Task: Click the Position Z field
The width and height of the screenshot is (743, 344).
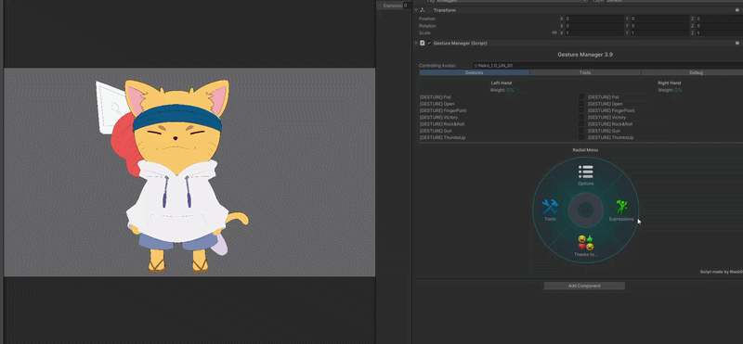Action: click(x=719, y=19)
